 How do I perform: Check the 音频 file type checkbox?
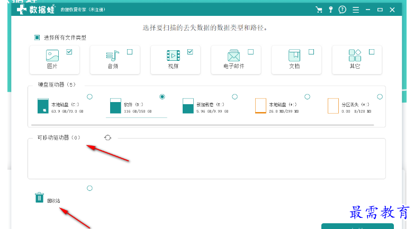click(130, 52)
